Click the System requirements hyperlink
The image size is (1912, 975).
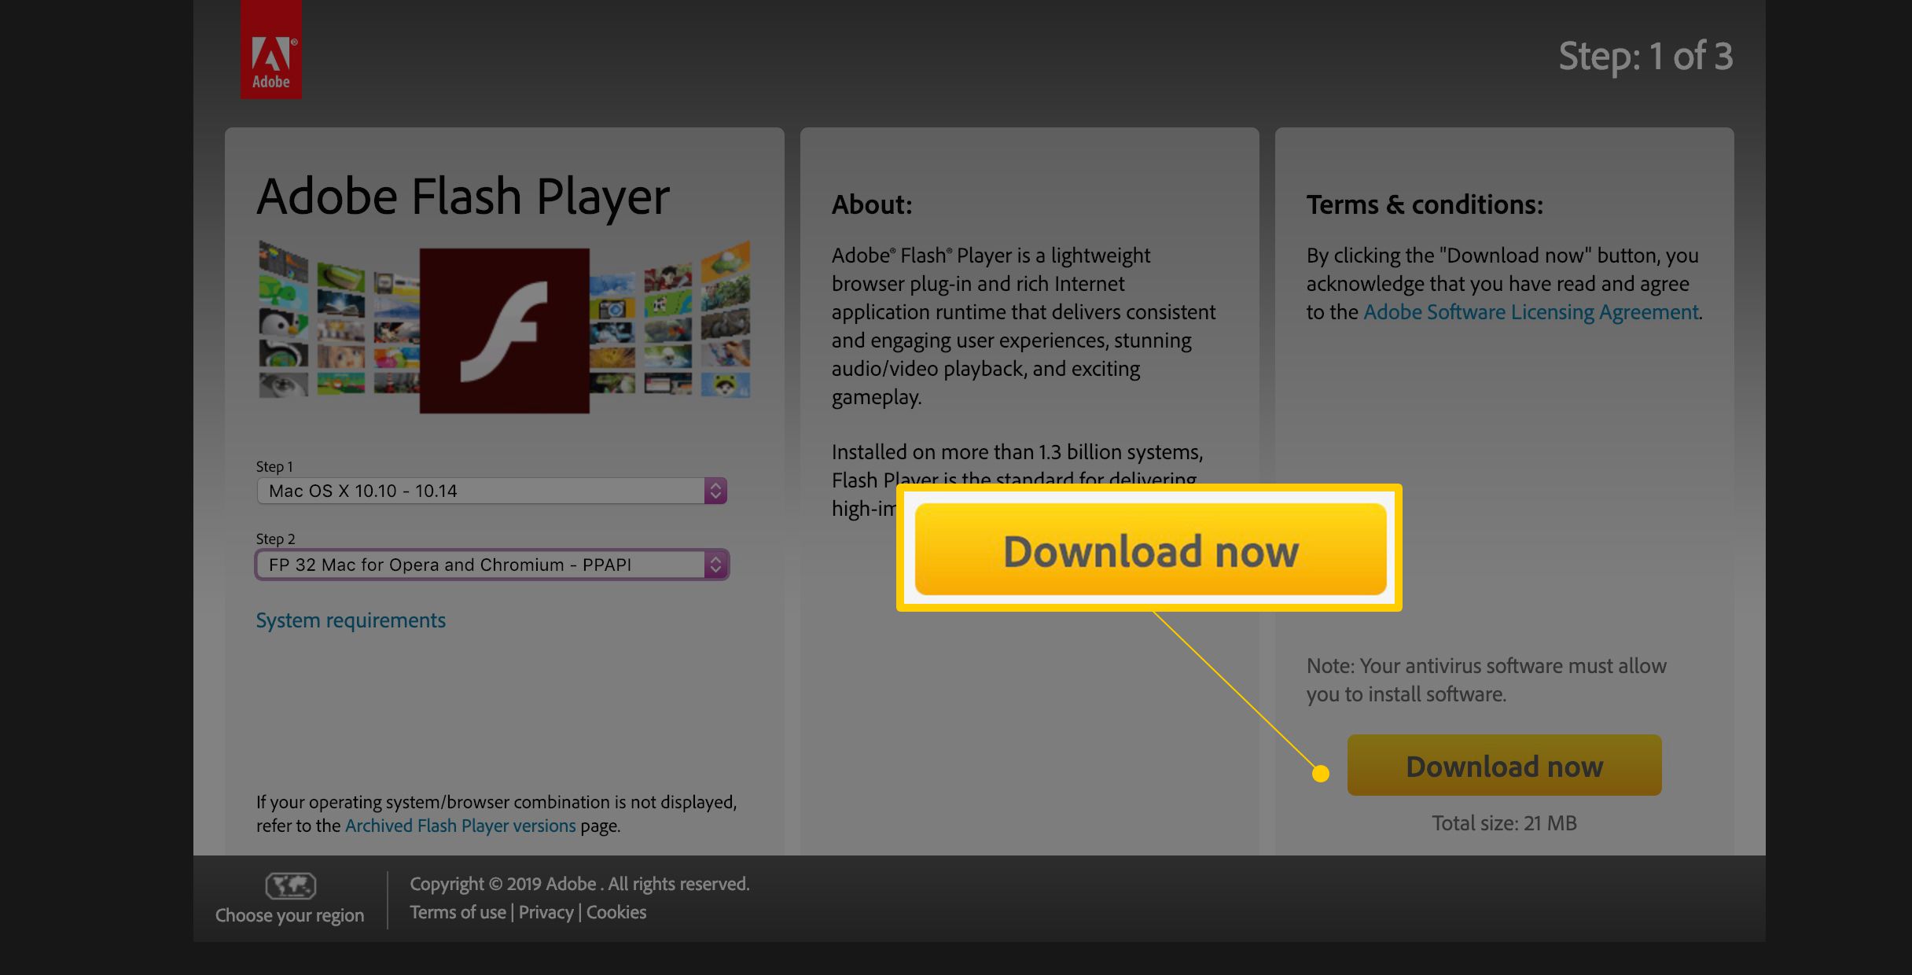click(349, 618)
